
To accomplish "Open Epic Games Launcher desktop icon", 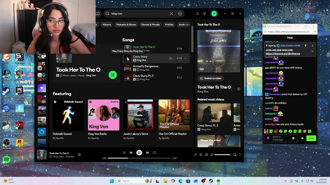I will click(20, 94).
